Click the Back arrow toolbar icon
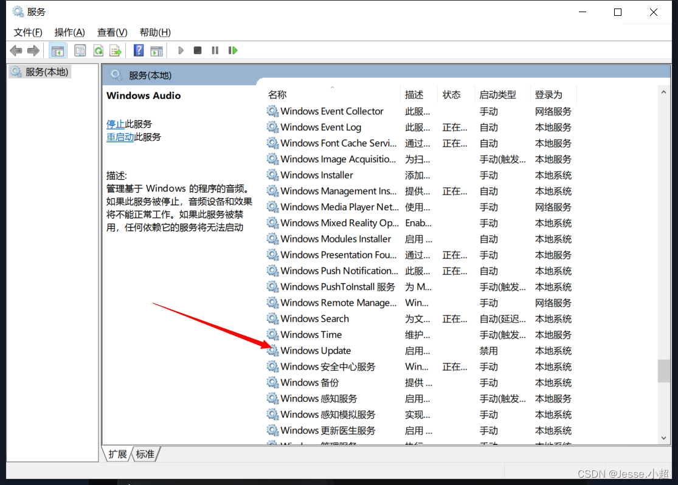The height and width of the screenshot is (485, 678). (x=16, y=50)
